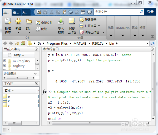This screenshot has width=158, height=135.
Task: Click the Workspace horizontal scrollbar thumb
Action: pos(14,123)
